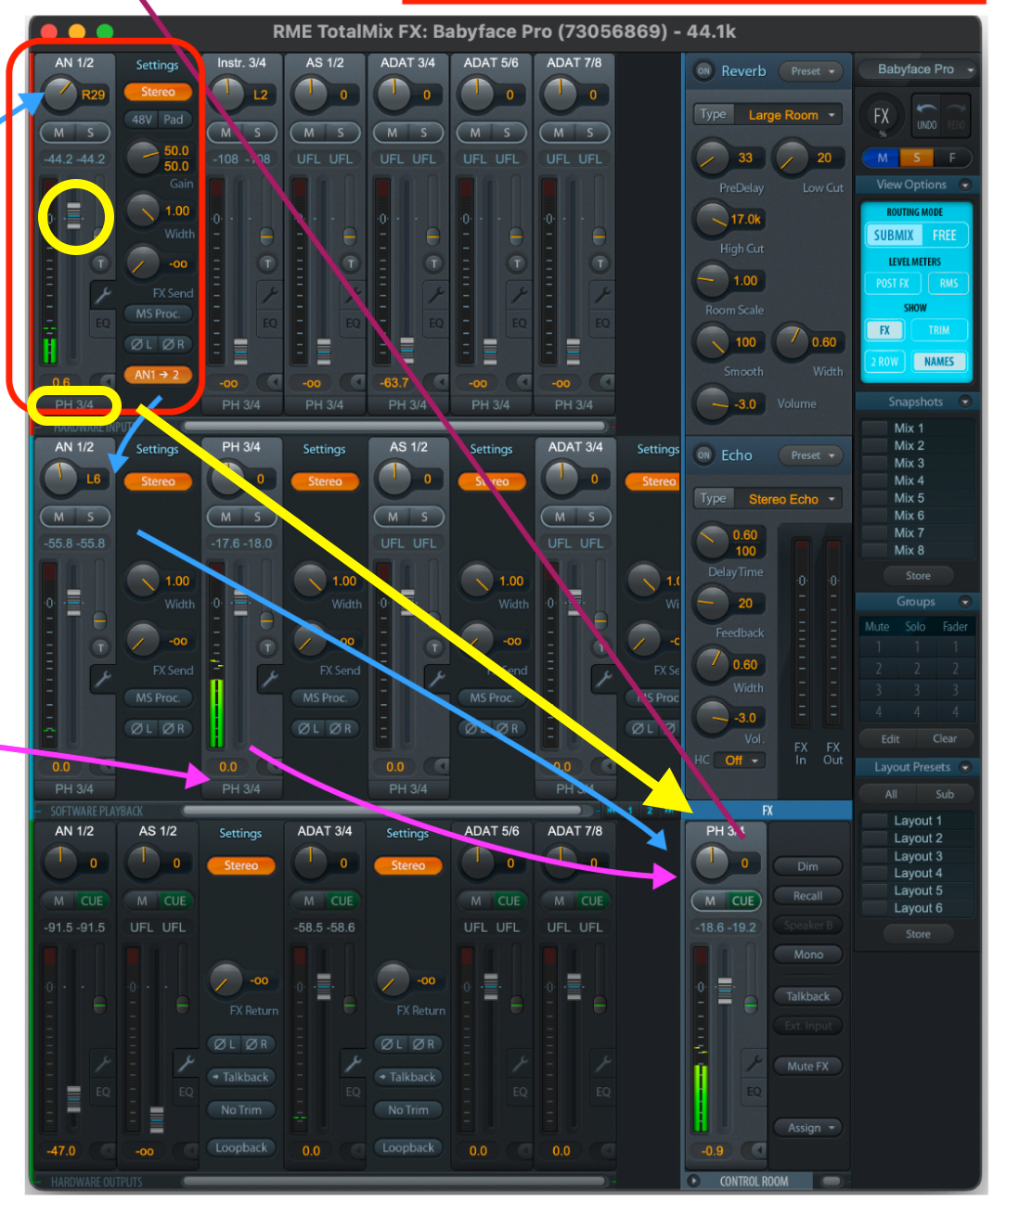Image resolution: width=1032 pixels, height=1215 pixels.
Task: Click the Clear button in Groups
Action: tap(945, 739)
